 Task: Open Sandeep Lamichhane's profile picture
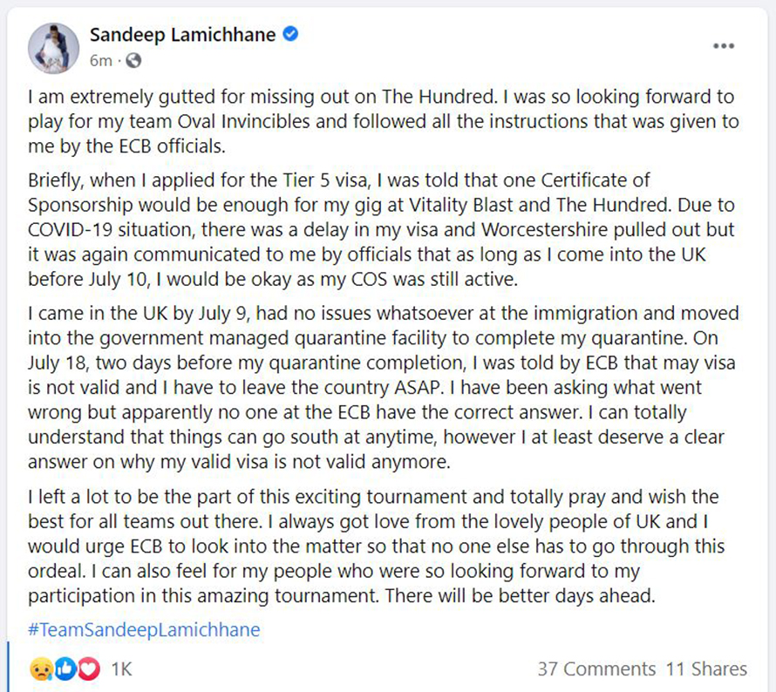point(53,48)
